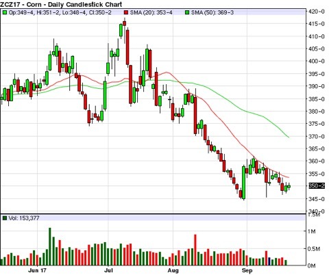The width and height of the screenshot is (329, 275).
Task: Click the Vol: 153,377 label
Action: pyautogui.click(x=24, y=218)
